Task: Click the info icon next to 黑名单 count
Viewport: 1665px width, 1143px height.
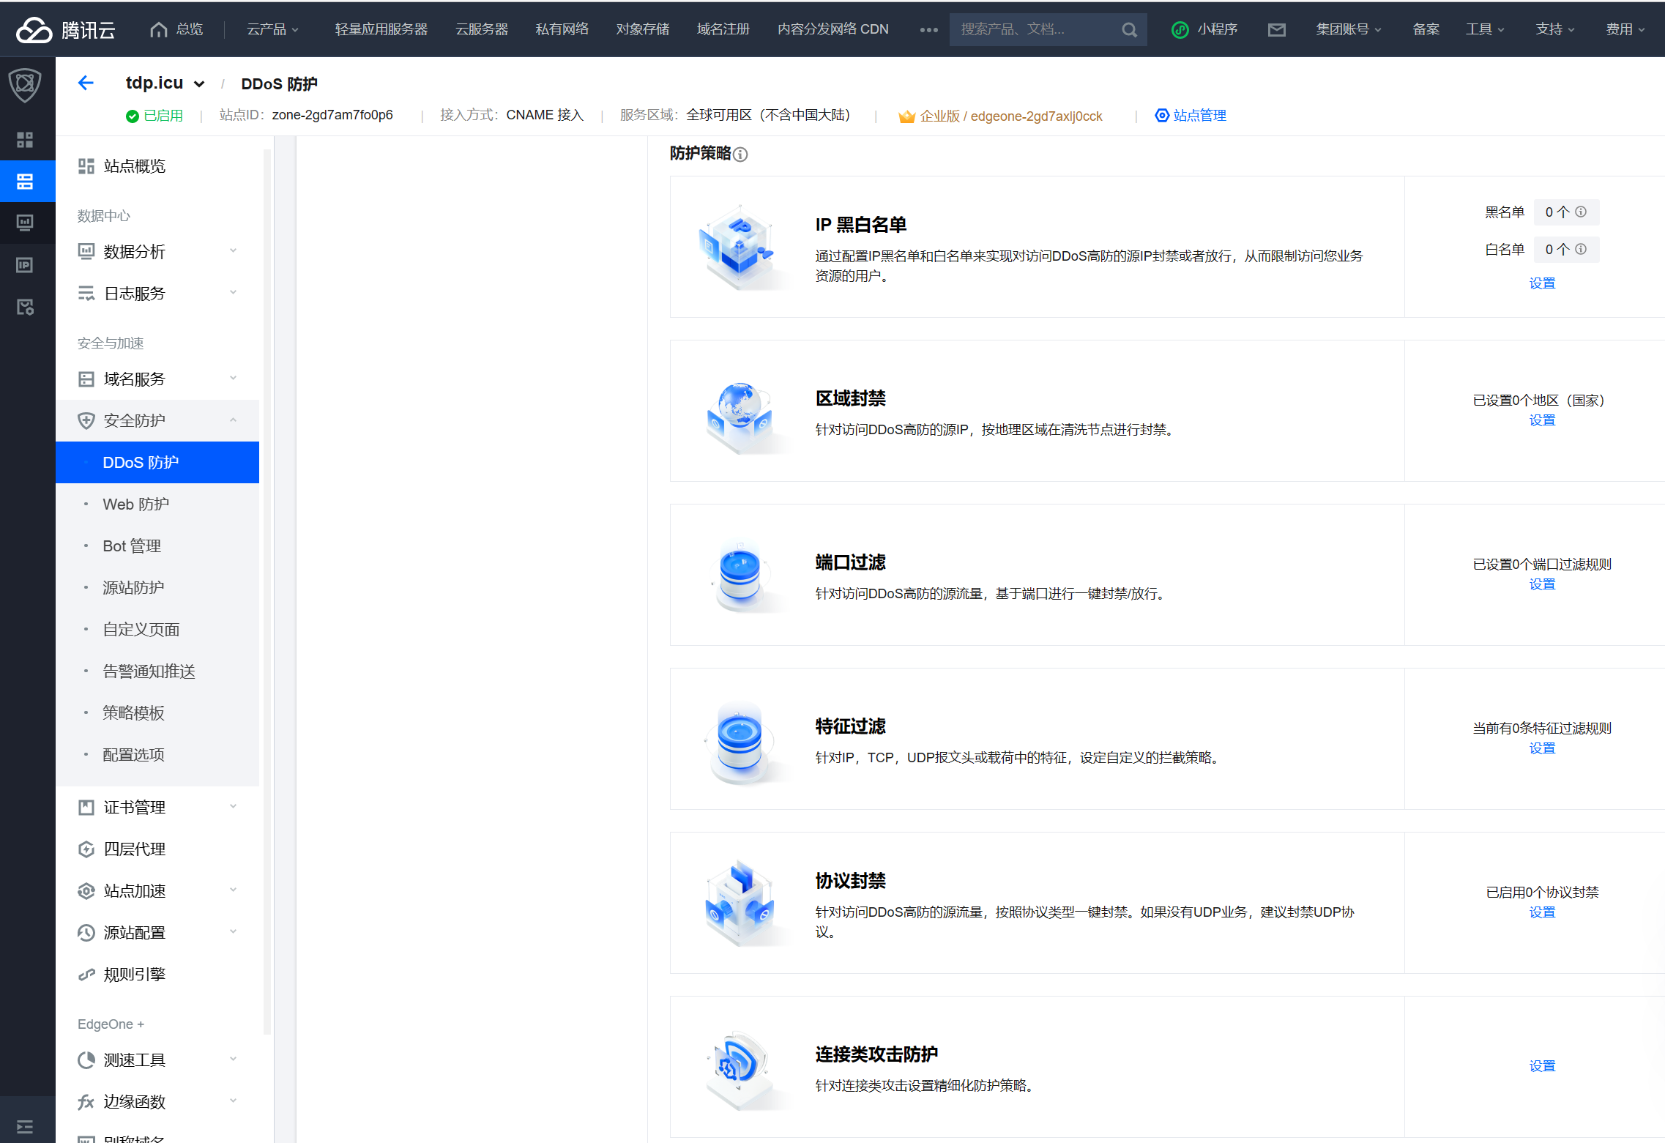Action: [x=1581, y=212]
